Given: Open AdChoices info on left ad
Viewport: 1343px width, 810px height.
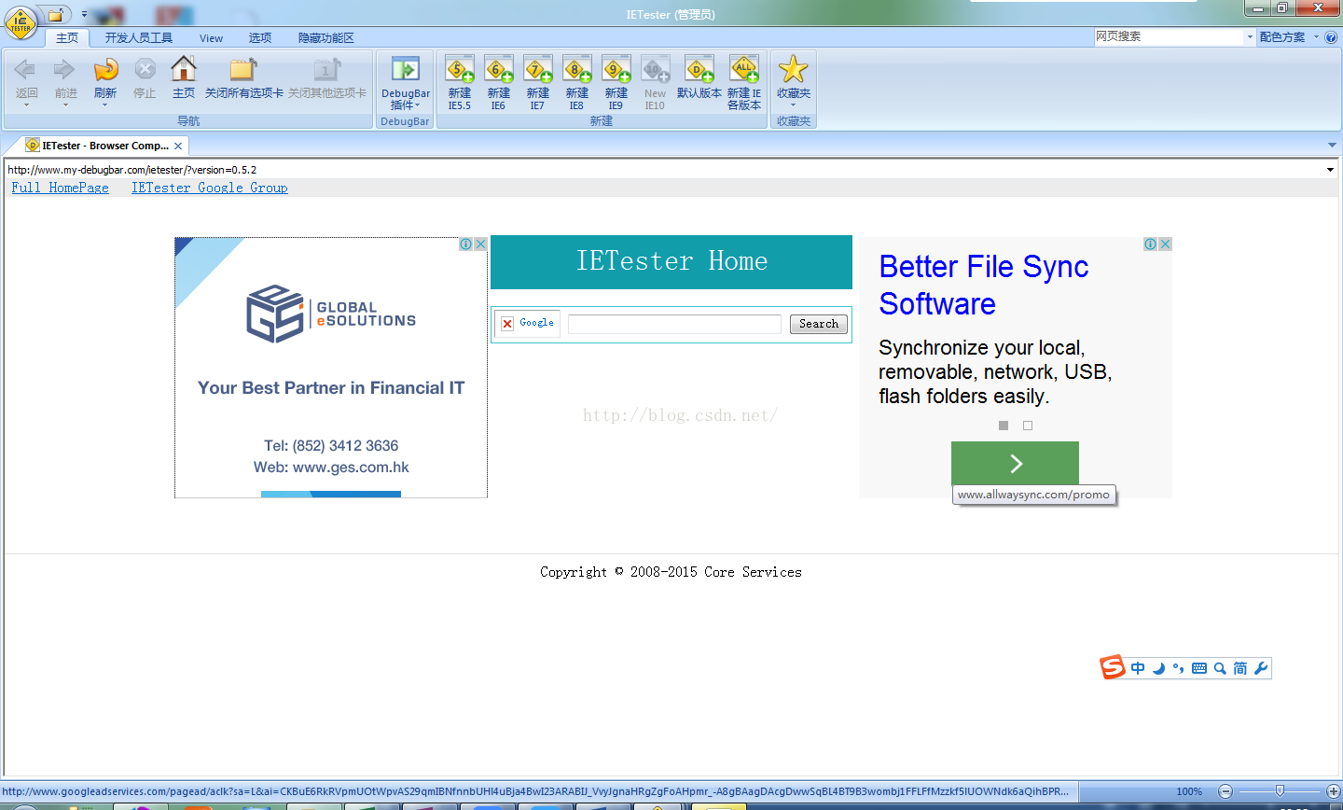Looking at the screenshot, I should [465, 244].
